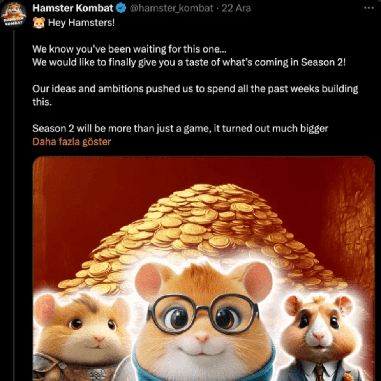The image size is (381, 381).
Task: Open the three-dot more options menu
Action: (x=369, y=8)
